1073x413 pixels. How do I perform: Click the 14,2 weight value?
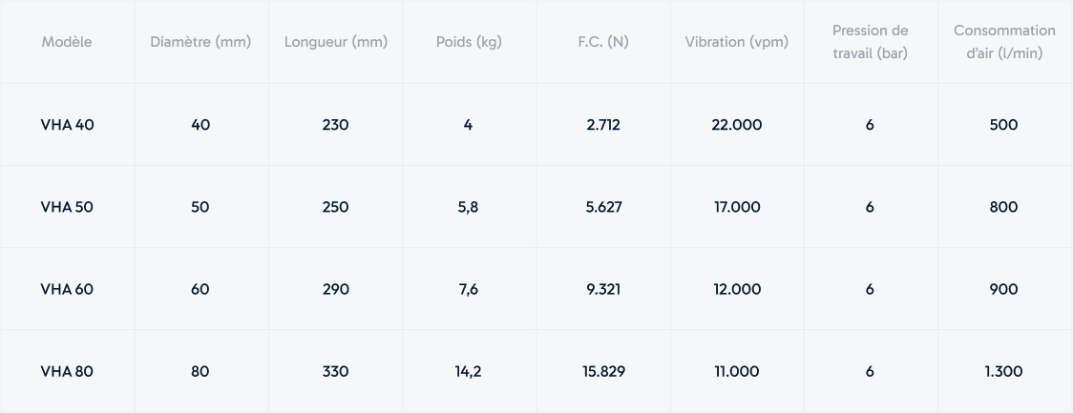pos(468,371)
